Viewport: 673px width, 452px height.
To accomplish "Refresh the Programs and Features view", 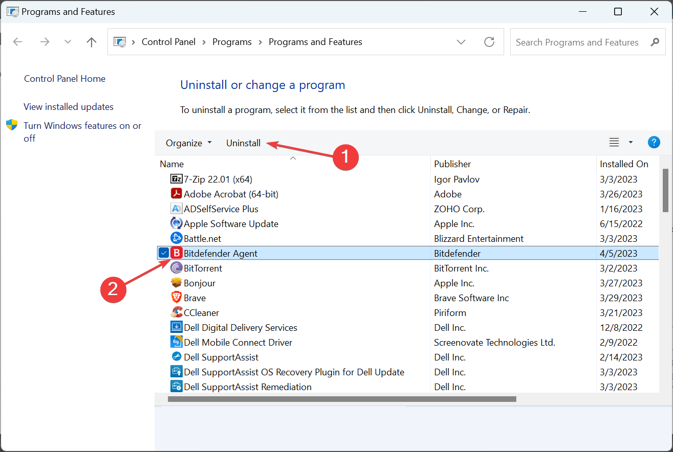I will click(x=489, y=42).
